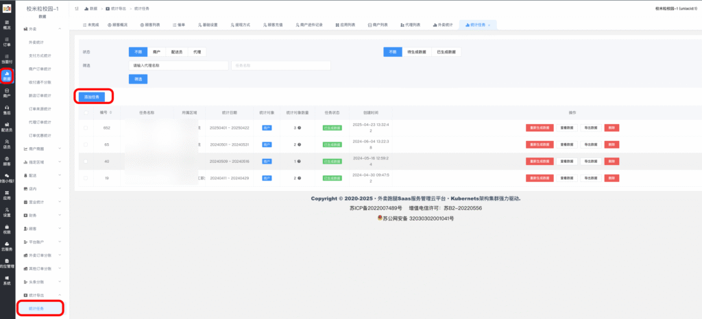702x319 pixels.
Task: Focus the 任务名称 input field
Action: pos(280,65)
